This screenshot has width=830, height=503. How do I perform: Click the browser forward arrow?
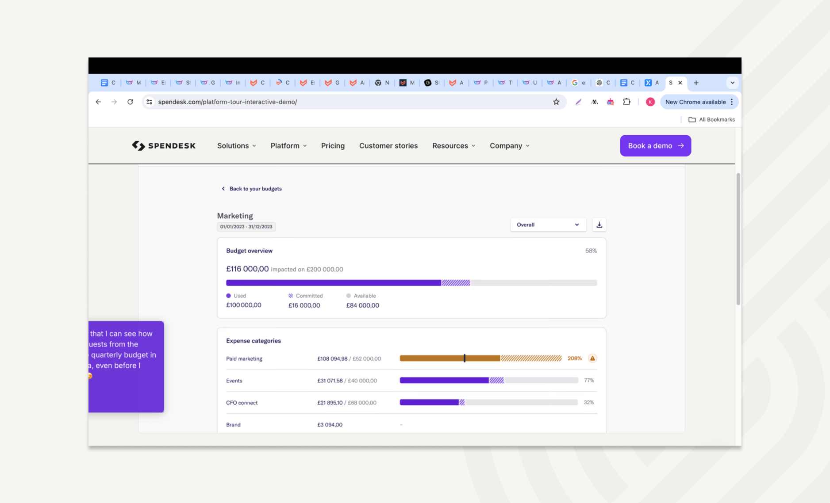point(114,102)
